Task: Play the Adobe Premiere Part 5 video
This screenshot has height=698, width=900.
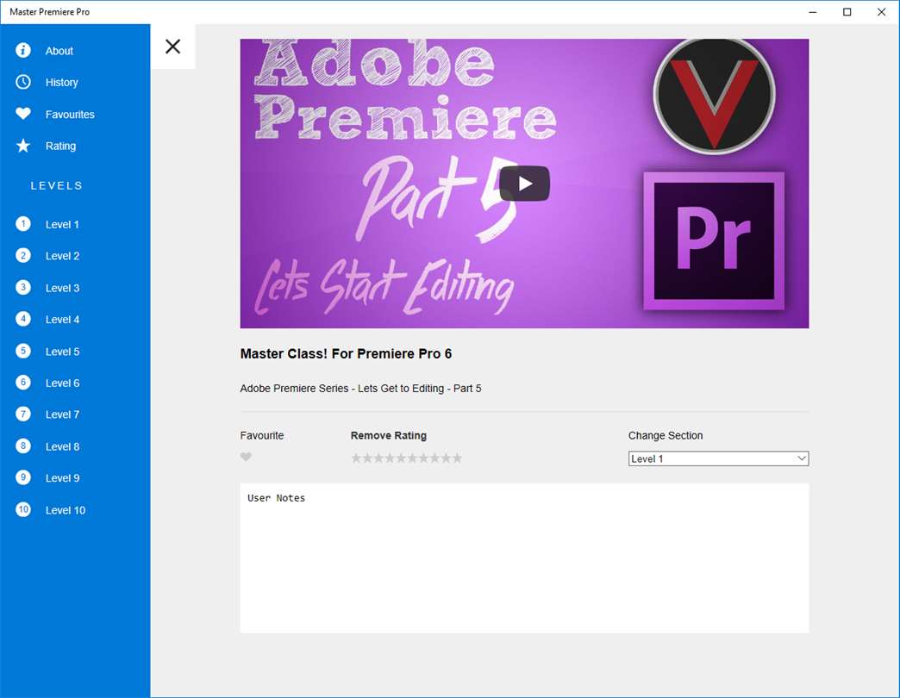Action: coord(524,184)
